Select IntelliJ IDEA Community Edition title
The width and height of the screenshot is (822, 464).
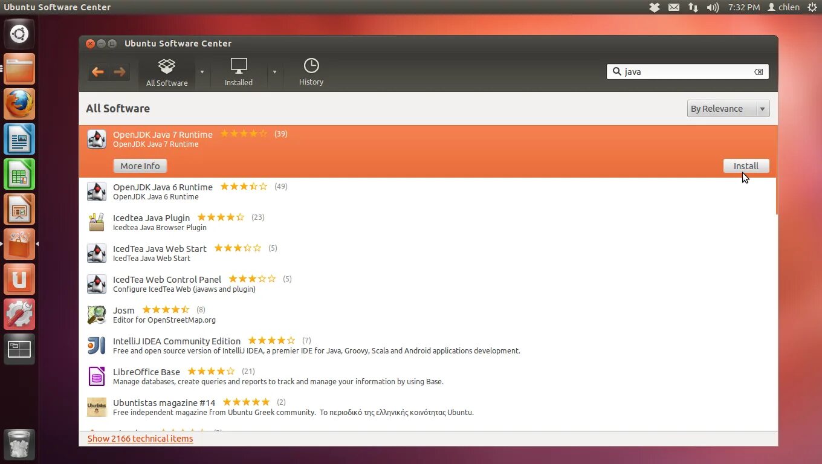[x=176, y=341]
